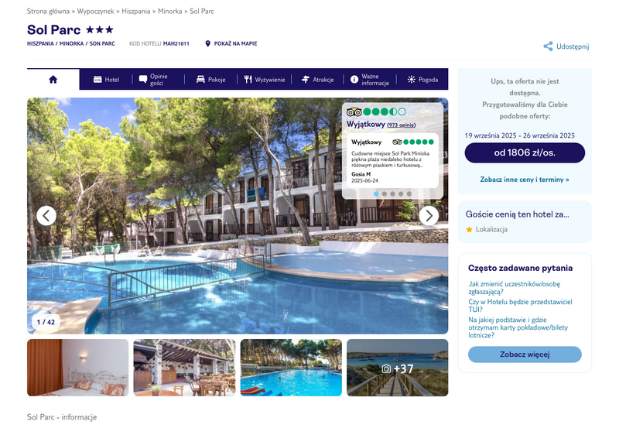Open the +37 more photos thumbnail
This screenshot has height=428, width=619.
click(x=398, y=368)
